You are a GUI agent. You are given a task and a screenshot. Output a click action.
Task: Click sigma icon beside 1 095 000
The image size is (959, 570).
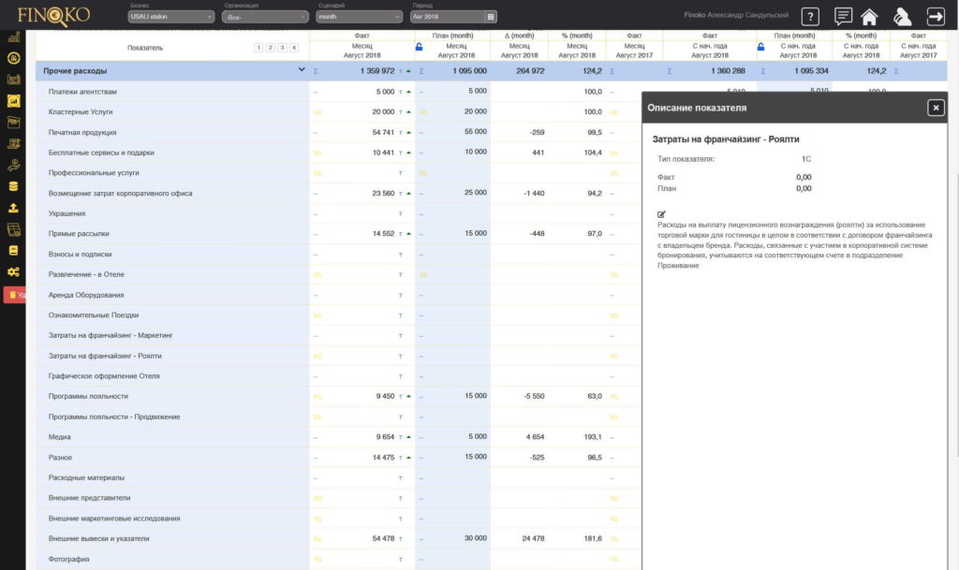coord(421,71)
